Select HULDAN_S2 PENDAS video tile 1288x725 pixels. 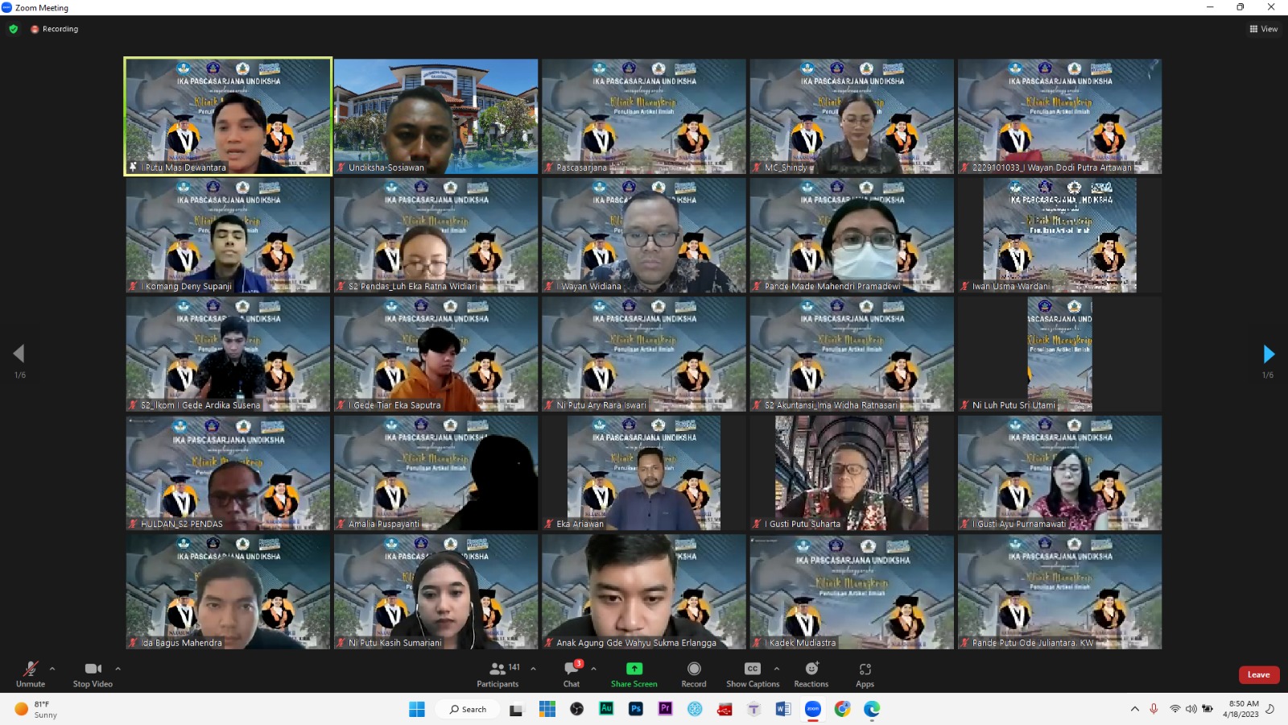coord(228,472)
